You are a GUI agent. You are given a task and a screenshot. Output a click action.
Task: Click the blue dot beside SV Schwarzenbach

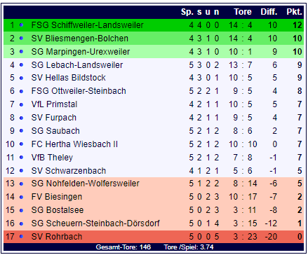tap(21, 171)
